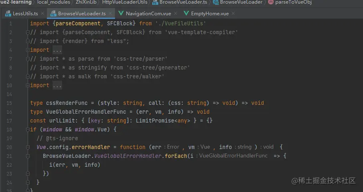Click the fold end marker on line 9
The image size is (363, 192).
[28, 76]
